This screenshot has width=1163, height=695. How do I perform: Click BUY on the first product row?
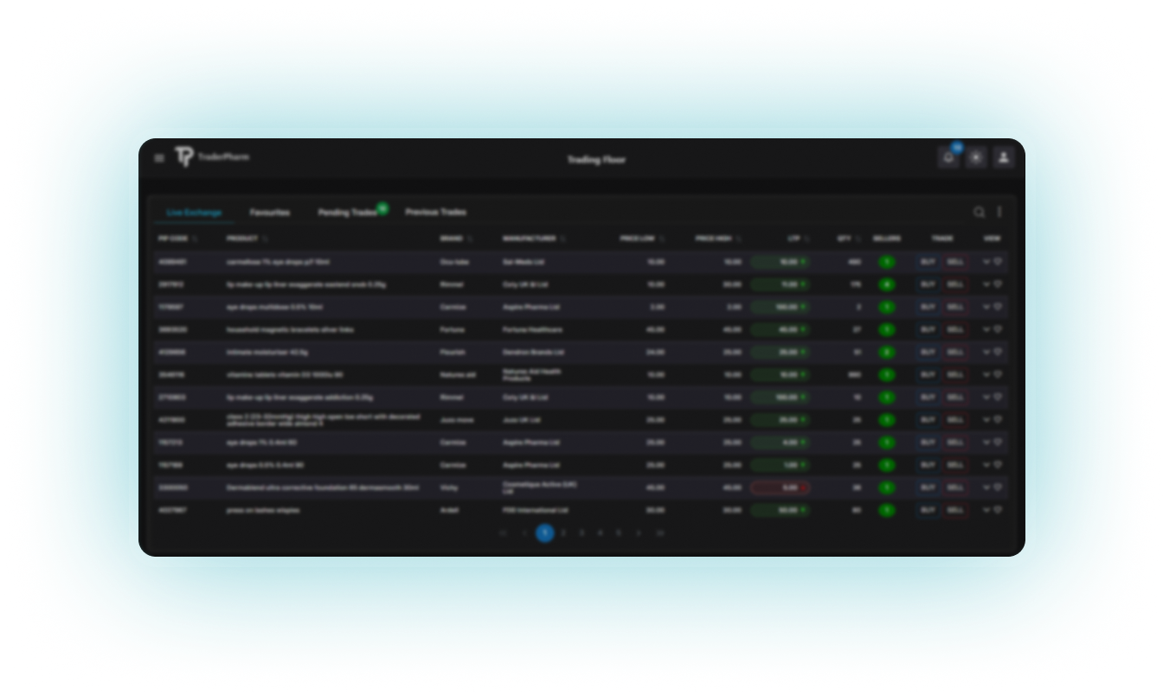coord(928,261)
